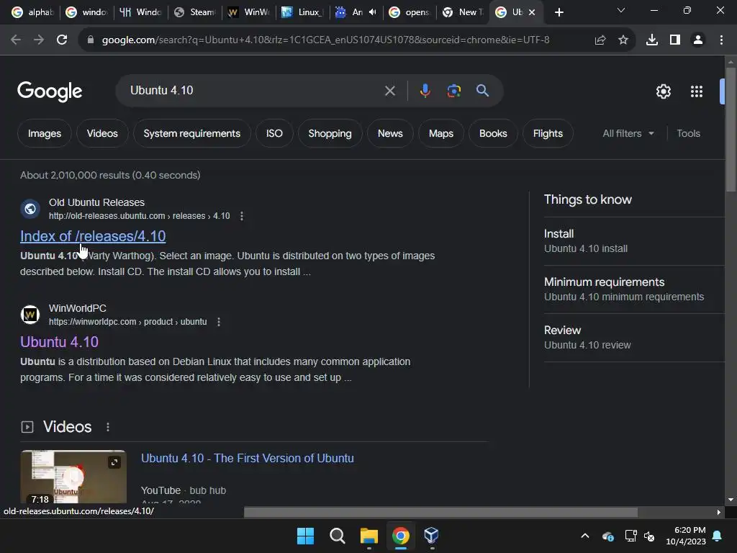Close the active Ub tab
The height and width of the screenshot is (553, 737).
pyautogui.click(x=532, y=12)
